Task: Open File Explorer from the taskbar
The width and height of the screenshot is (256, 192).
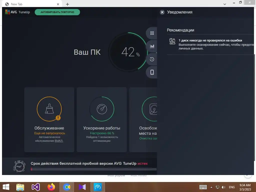Action: point(20,187)
